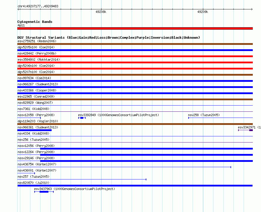261x212 pixels.
Task: Click esv3437963 1000GenomesConsortiumPilotProject label
Action: point(74,189)
